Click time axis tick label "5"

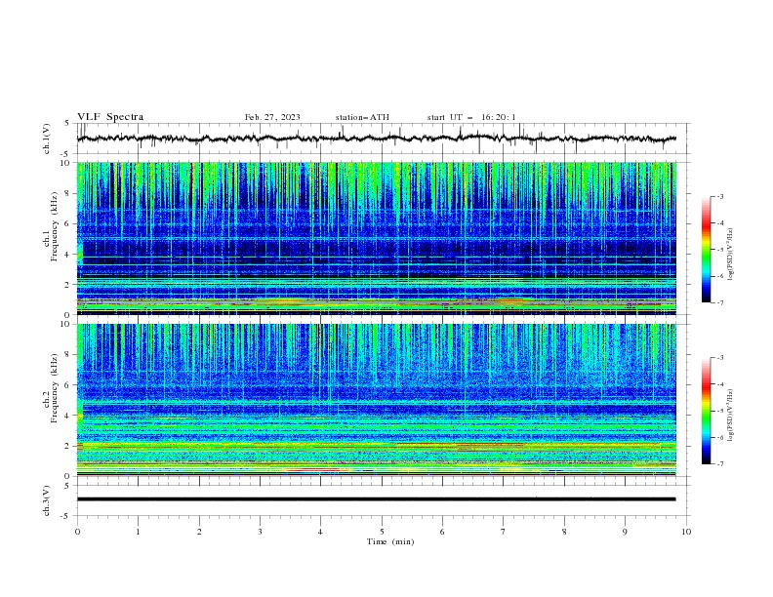pyautogui.click(x=382, y=532)
